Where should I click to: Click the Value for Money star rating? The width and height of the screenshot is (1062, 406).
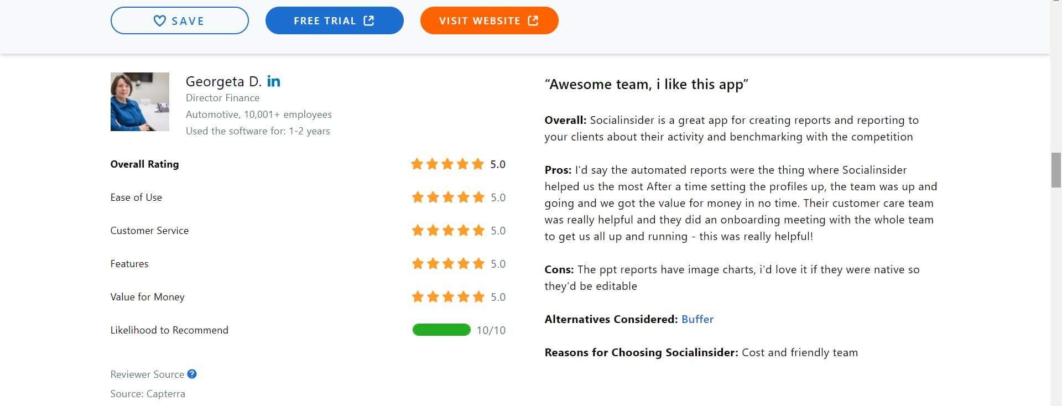pyautogui.click(x=448, y=297)
